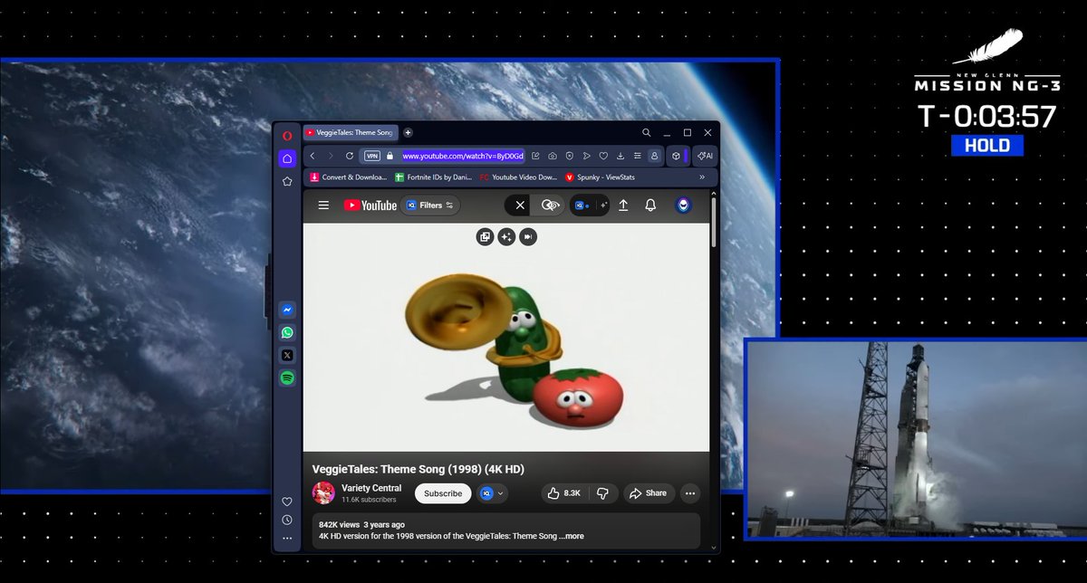Open sidebar setup three-dot menu
This screenshot has height=583, width=1087.
pos(287,539)
